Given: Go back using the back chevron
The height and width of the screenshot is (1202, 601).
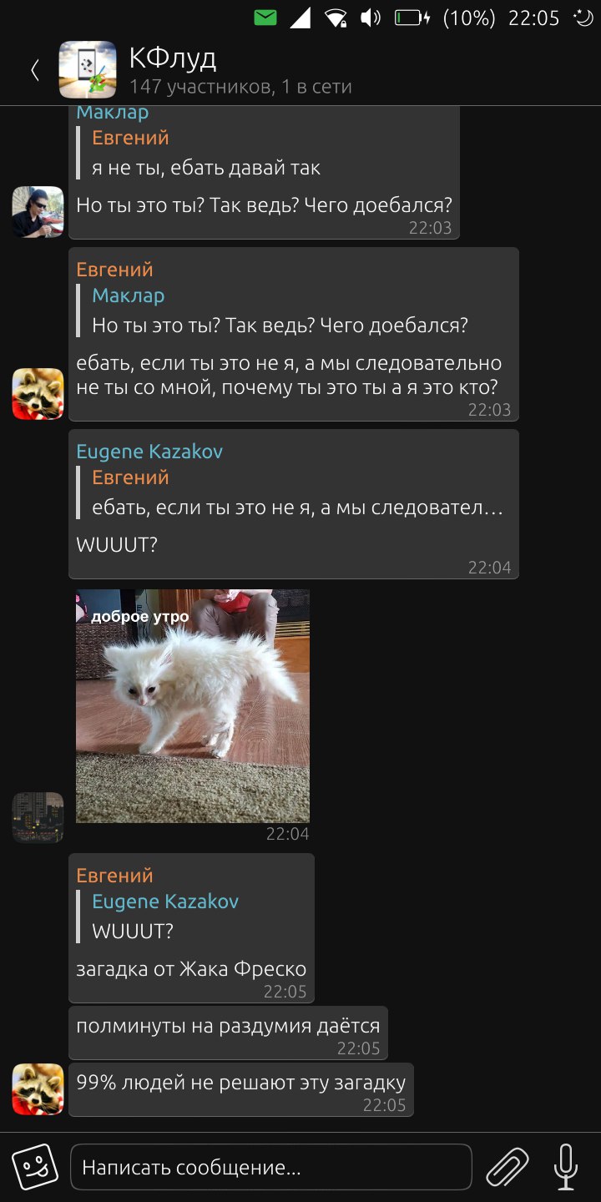Looking at the screenshot, I should [34, 70].
